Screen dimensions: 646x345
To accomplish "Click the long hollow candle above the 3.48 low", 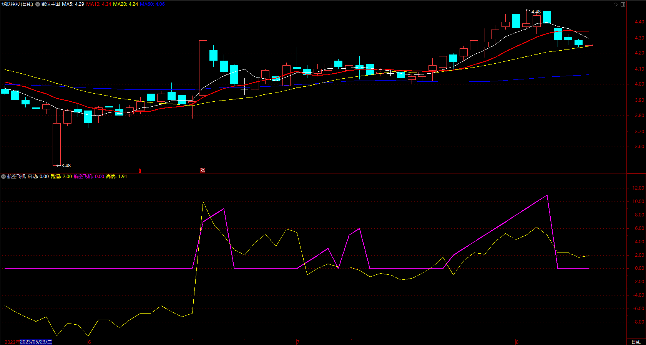I will click(56, 144).
